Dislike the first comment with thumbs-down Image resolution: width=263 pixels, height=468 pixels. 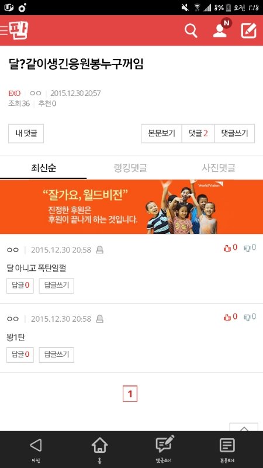click(x=250, y=247)
